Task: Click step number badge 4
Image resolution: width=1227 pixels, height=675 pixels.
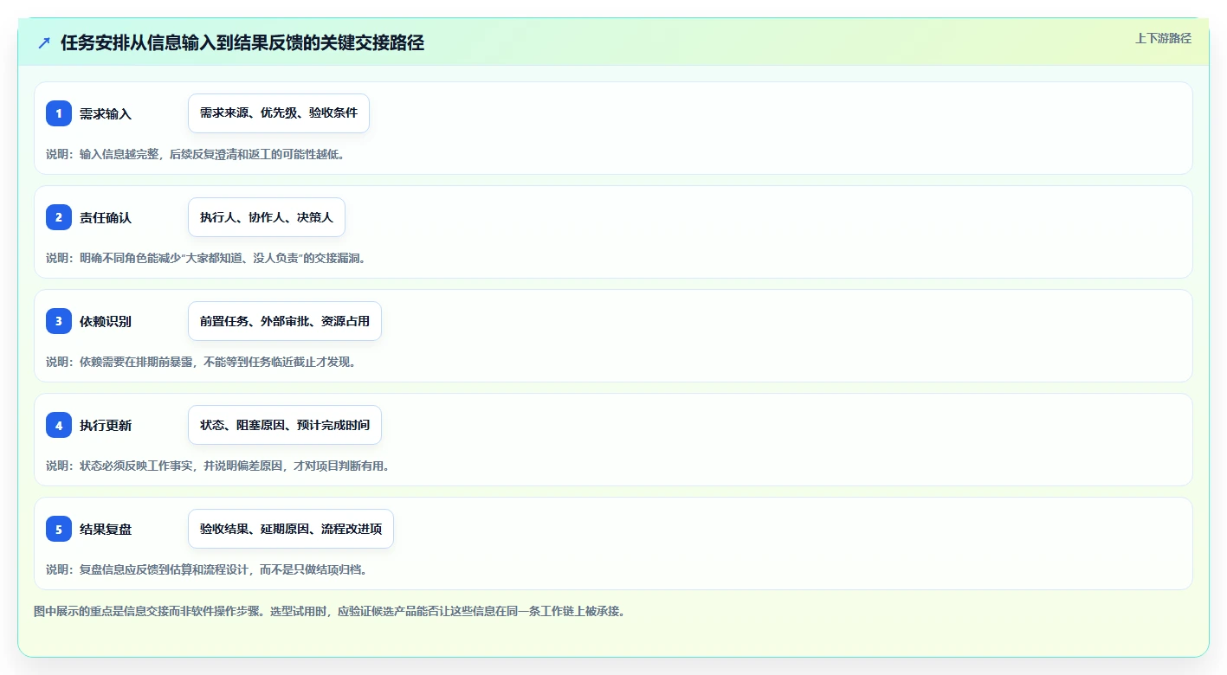Action: 59,425
